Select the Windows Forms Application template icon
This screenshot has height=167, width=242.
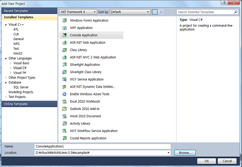[64, 21]
